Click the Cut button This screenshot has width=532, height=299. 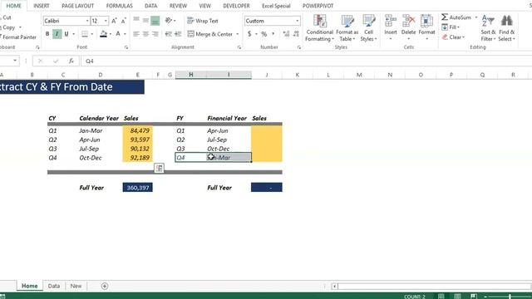[x=7, y=17]
